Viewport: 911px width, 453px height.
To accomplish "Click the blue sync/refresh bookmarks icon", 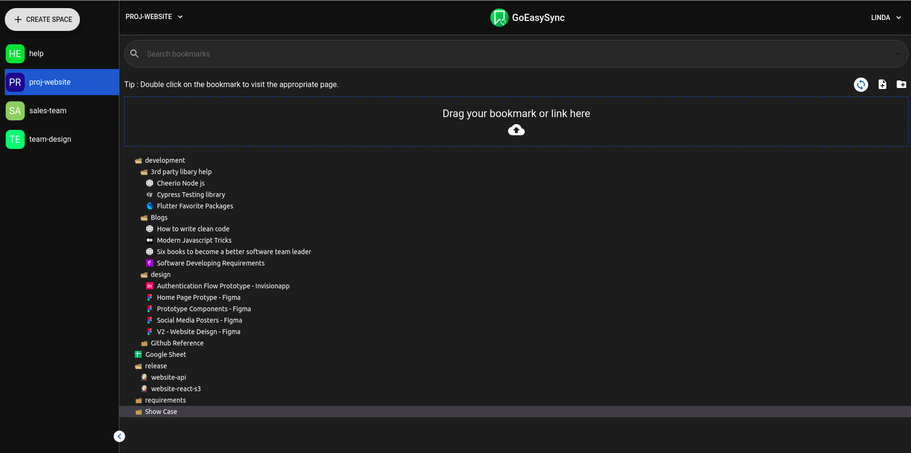I will click(861, 84).
